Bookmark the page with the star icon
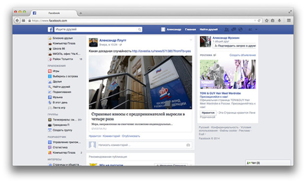The height and width of the screenshot is (183, 306). coord(267,21)
